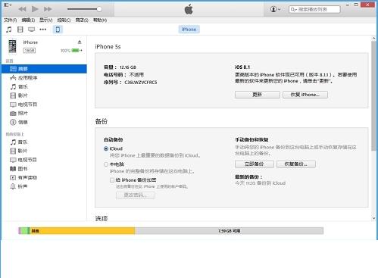This screenshot has height=278, width=378.
Task: Select the 本电脑 (This computer) radio button
Action: (106, 164)
